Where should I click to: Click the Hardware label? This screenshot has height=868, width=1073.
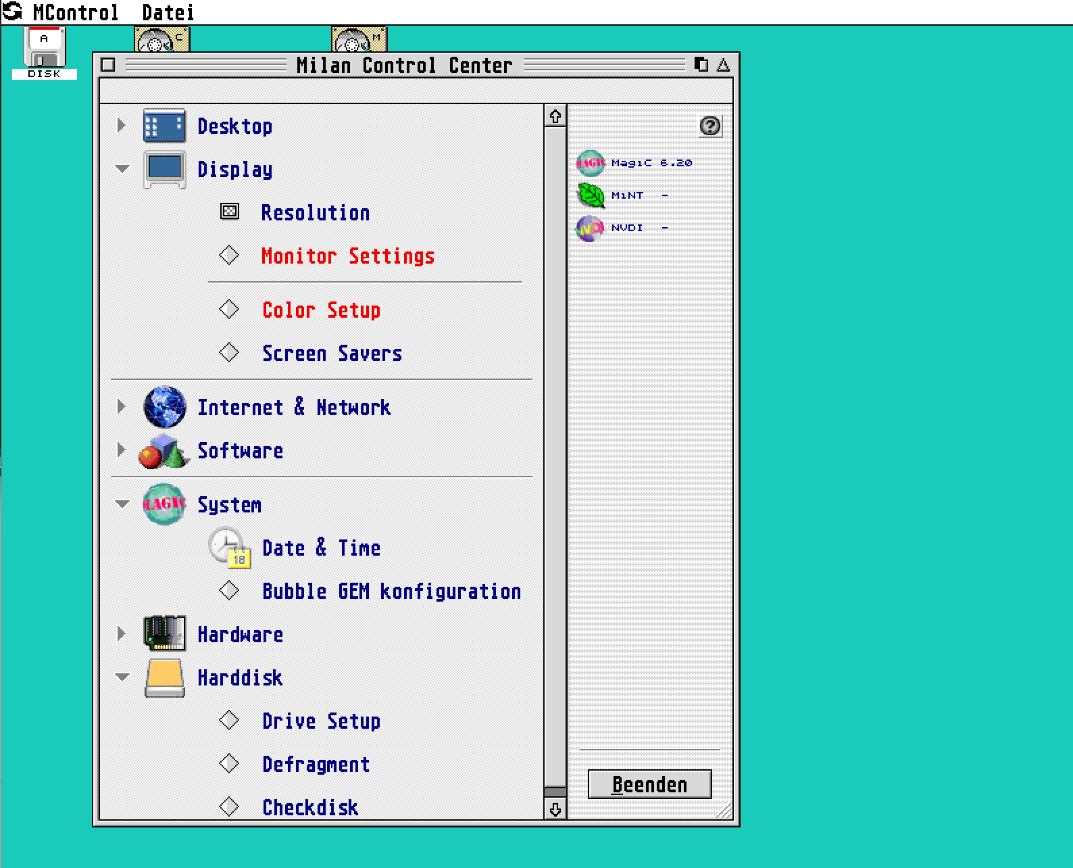coord(240,635)
